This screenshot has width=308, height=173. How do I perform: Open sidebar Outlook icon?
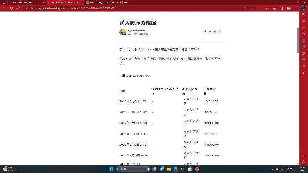coord(303,47)
